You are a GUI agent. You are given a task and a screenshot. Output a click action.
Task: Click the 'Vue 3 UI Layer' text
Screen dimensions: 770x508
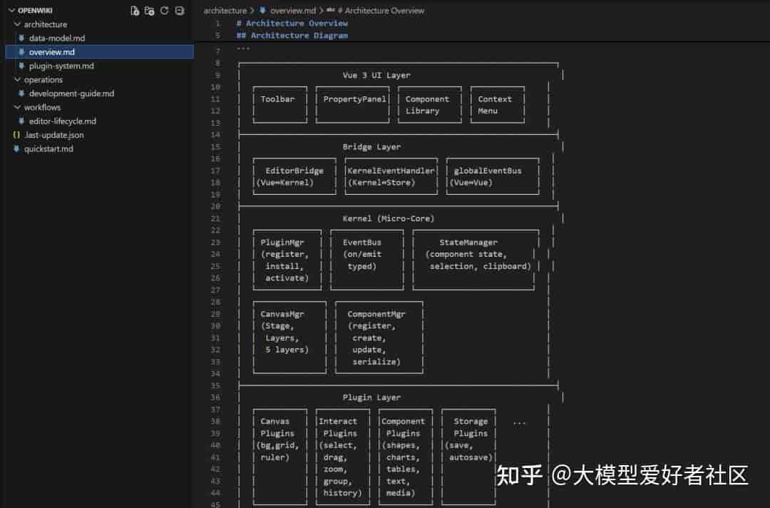click(x=376, y=75)
